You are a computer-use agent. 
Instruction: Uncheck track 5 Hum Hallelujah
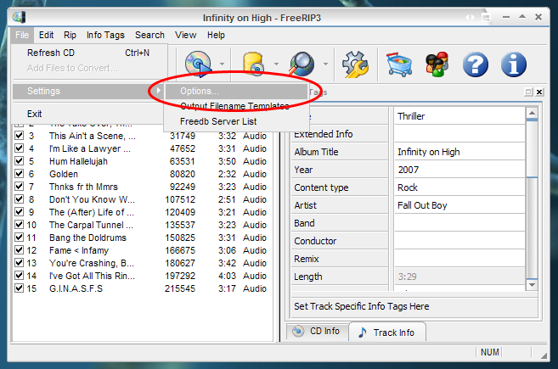(19, 161)
